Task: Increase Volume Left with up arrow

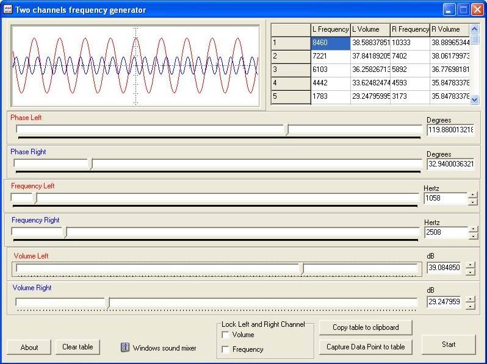Action: point(470,265)
